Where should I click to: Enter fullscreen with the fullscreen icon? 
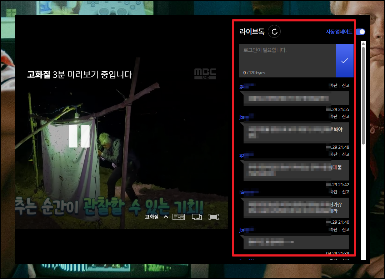213,217
